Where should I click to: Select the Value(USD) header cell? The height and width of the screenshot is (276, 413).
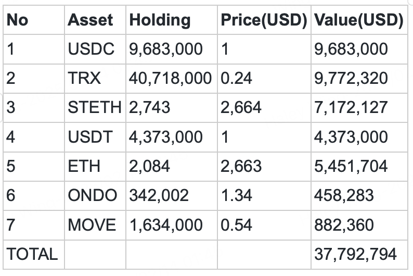(x=358, y=20)
